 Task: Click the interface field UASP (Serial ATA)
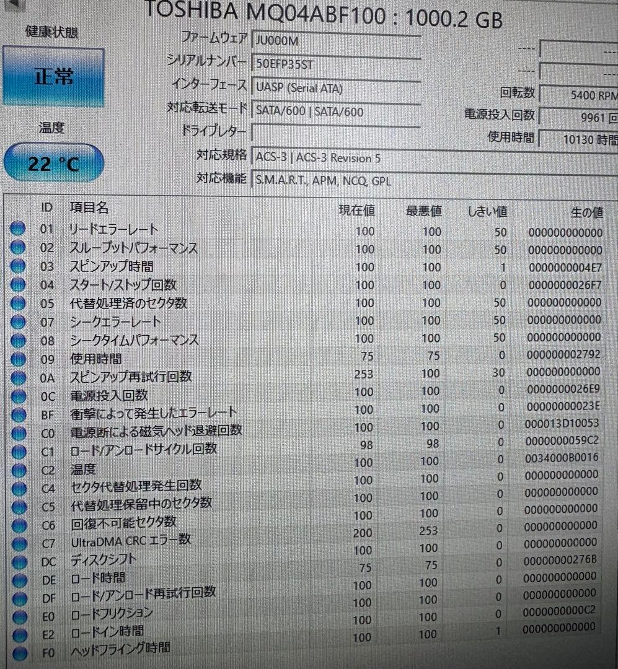336,88
